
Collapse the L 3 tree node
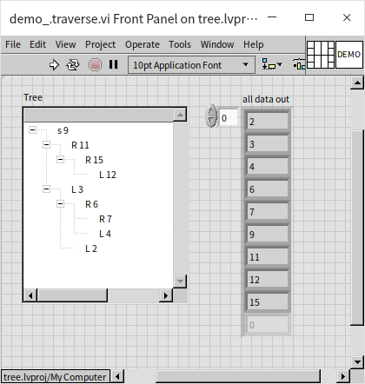point(46,189)
